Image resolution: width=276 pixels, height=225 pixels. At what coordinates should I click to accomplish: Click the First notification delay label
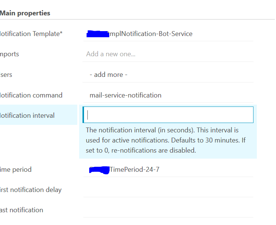pyautogui.click(x=31, y=190)
